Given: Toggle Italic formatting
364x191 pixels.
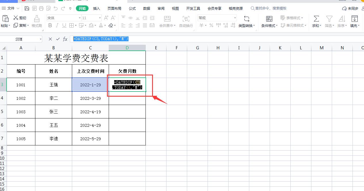Looking at the screenshot, I should 57,26.
